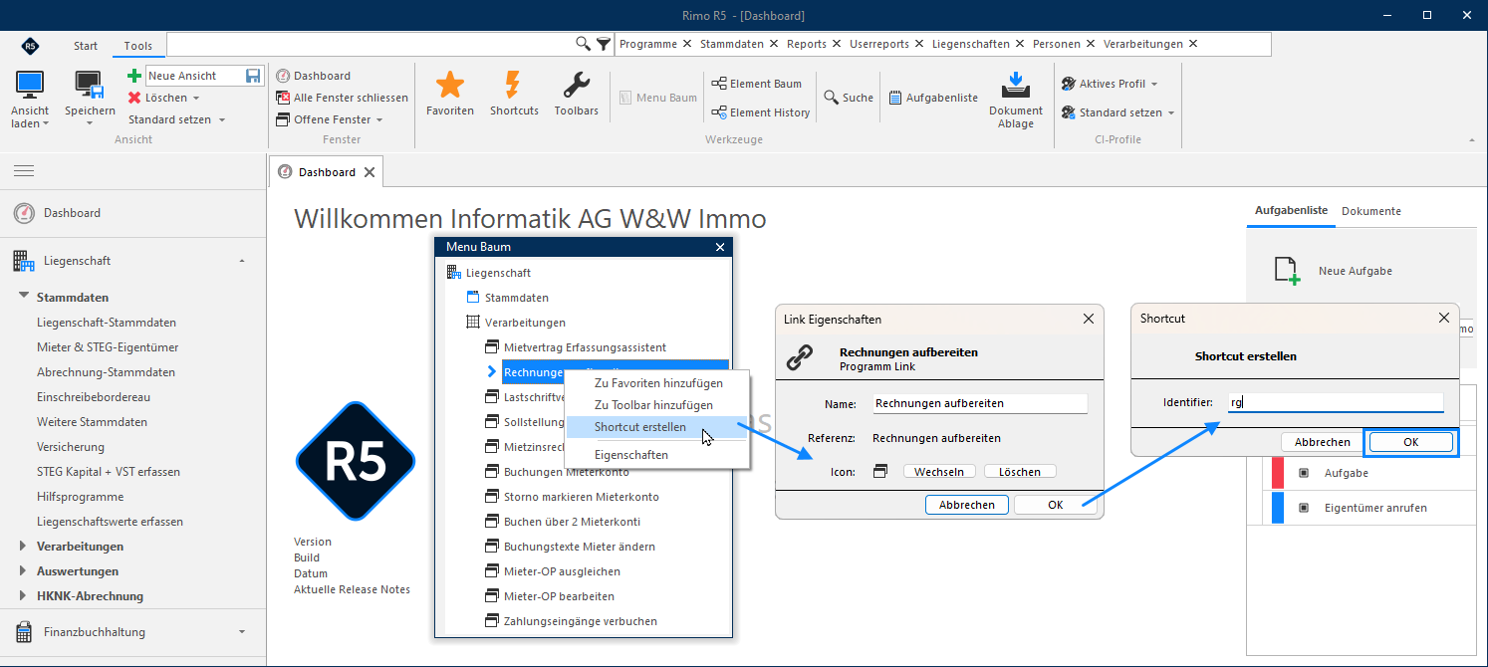Switch to the Start ribbon tab
Image resolution: width=1488 pixels, height=667 pixels.
click(86, 46)
